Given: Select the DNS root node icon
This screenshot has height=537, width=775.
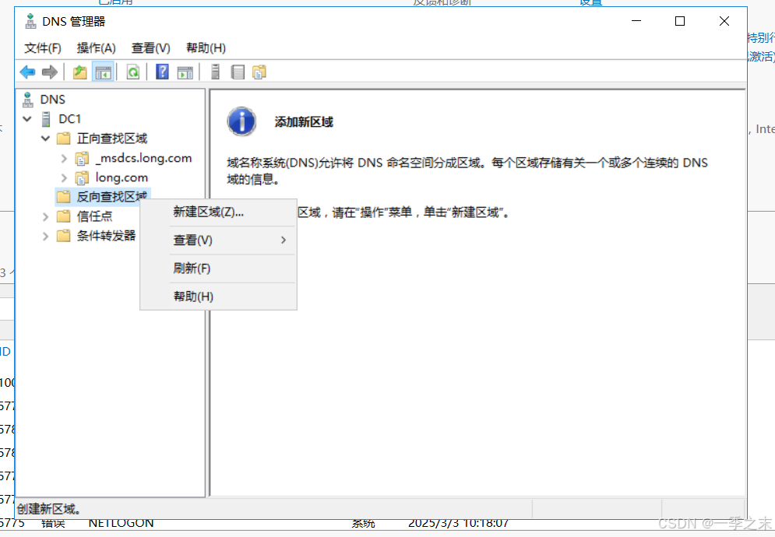Looking at the screenshot, I should click(x=28, y=100).
